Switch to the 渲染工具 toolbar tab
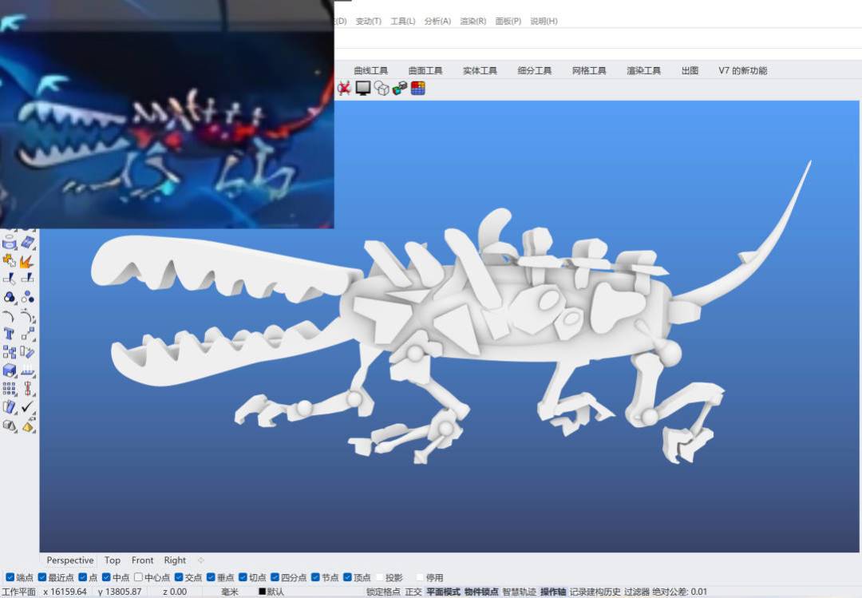Viewport: 862px width, 598px height. (x=644, y=70)
